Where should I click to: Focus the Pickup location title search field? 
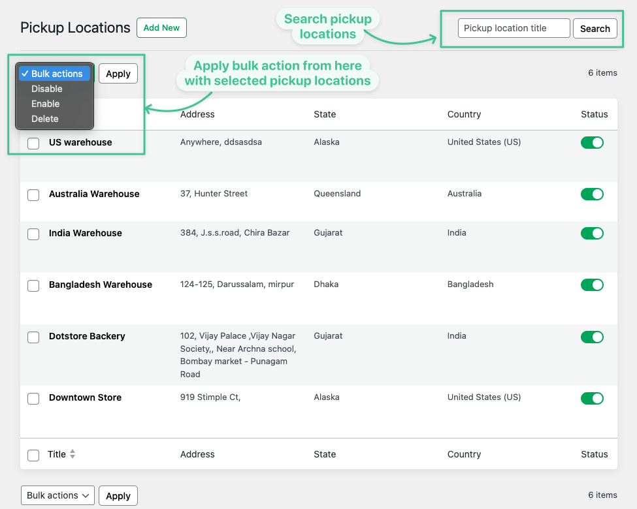[x=514, y=29]
